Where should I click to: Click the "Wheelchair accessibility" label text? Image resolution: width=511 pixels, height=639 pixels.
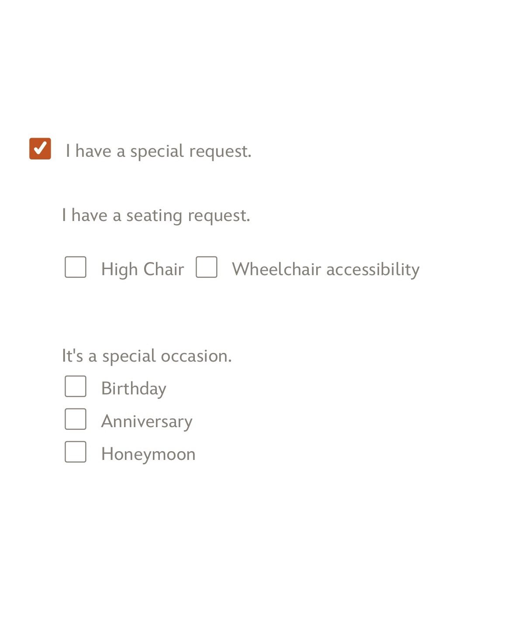tap(325, 269)
